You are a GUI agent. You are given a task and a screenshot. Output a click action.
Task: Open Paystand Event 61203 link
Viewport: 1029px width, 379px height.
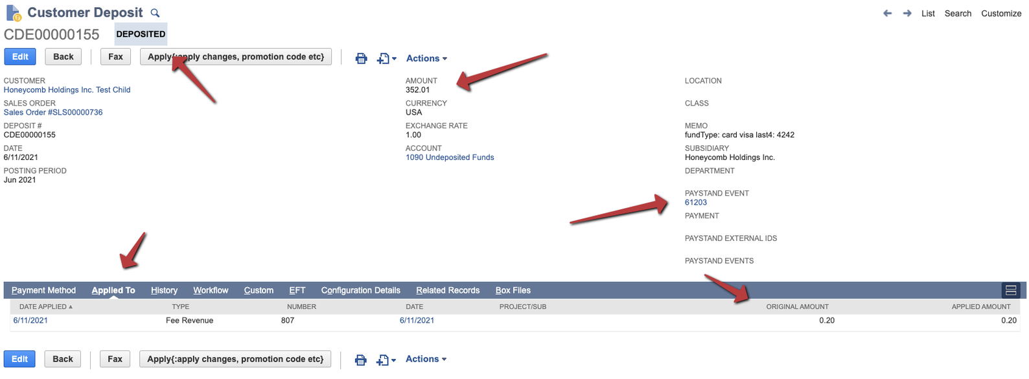tap(696, 202)
